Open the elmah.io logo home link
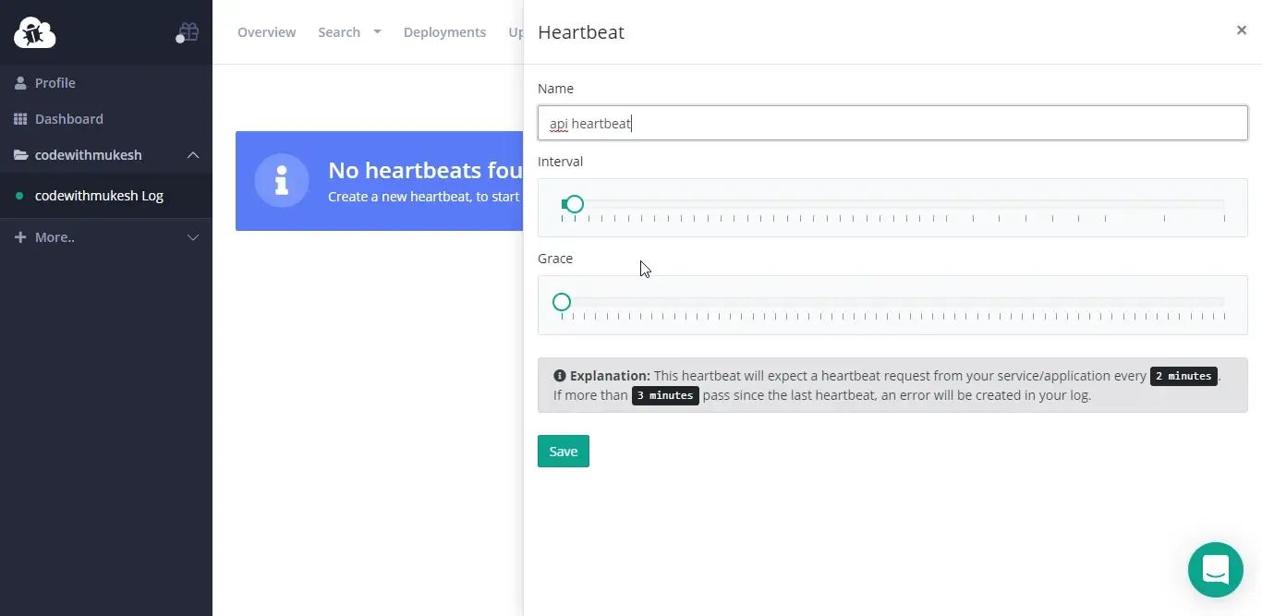 (x=34, y=32)
